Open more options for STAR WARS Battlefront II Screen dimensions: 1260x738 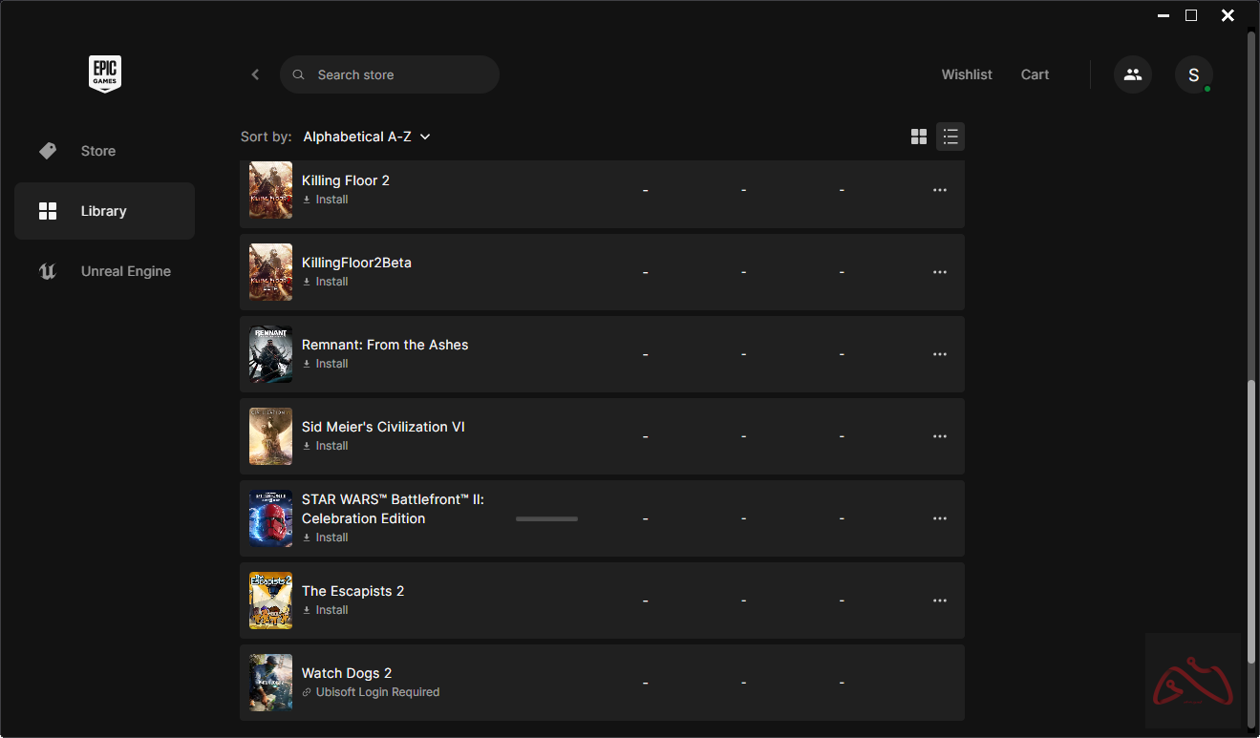click(x=940, y=518)
